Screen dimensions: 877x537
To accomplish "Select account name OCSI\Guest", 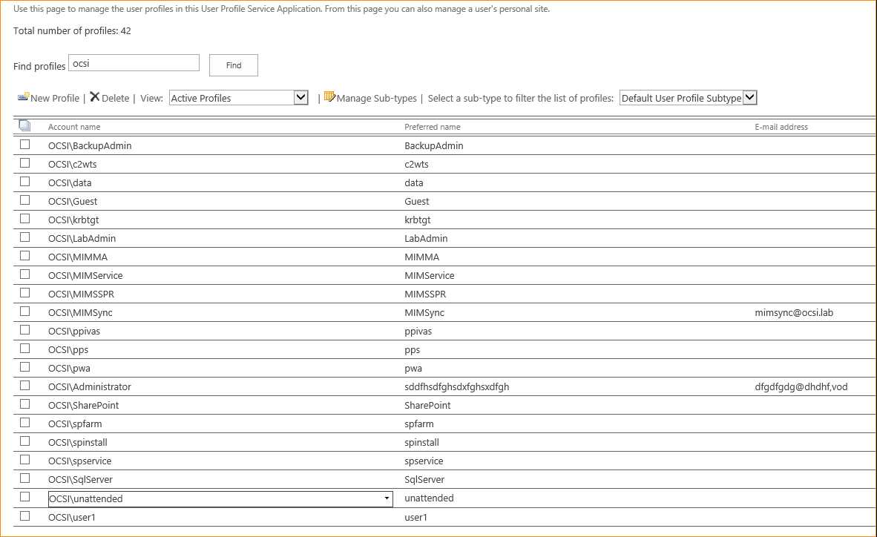I will pyautogui.click(x=73, y=202).
